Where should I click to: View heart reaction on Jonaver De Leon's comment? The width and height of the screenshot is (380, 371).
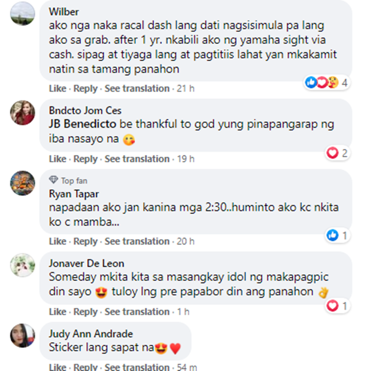[337, 306]
